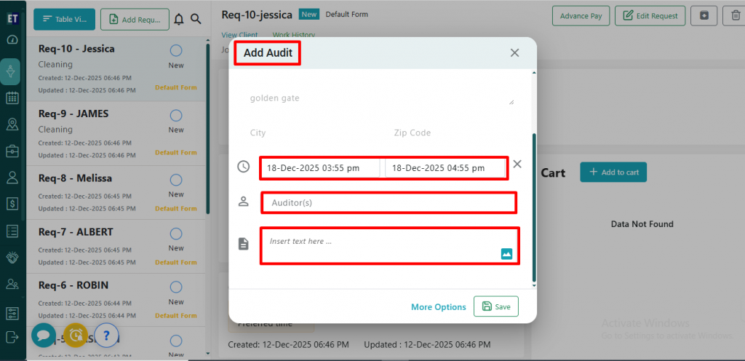Click the dollar sign icon in sidebar
745x361 pixels.
(12, 204)
